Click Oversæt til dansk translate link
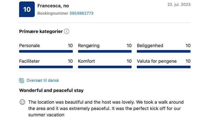Image resolution: width=209 pixels, height=117 pixels. pos(43,80)
